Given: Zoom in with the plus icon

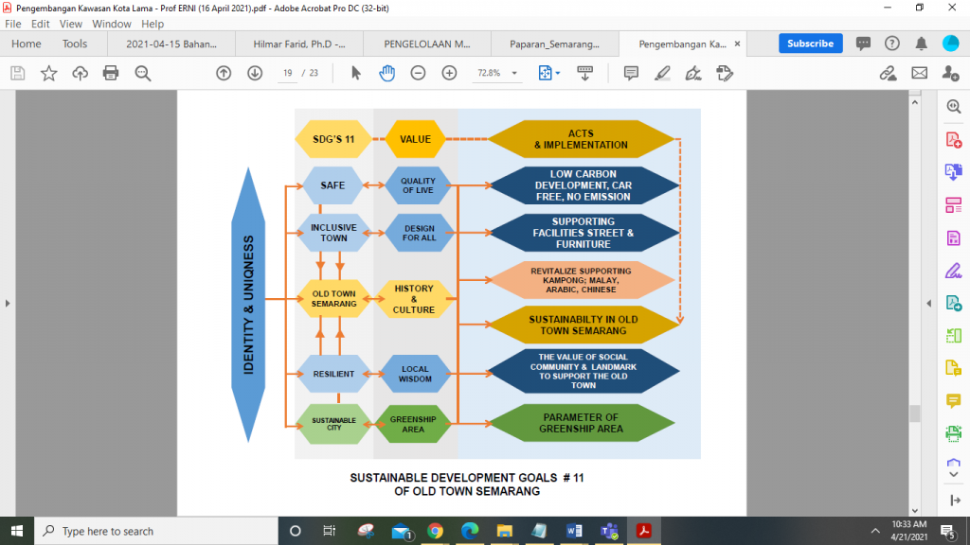Looking at the screenshot, I should point(449,73).
